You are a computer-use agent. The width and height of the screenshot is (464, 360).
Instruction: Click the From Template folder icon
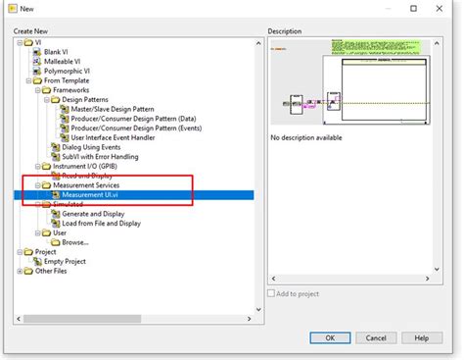pos(37,80)
